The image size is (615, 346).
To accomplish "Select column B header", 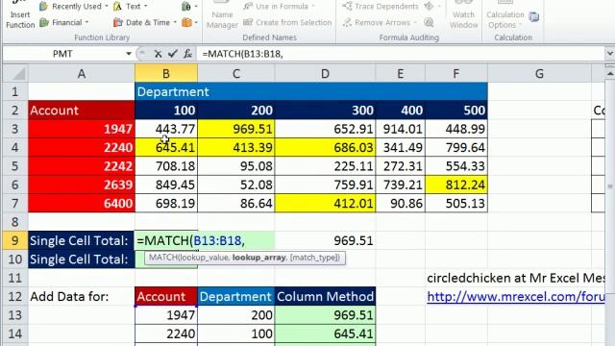I will click(x=166, y=73).
